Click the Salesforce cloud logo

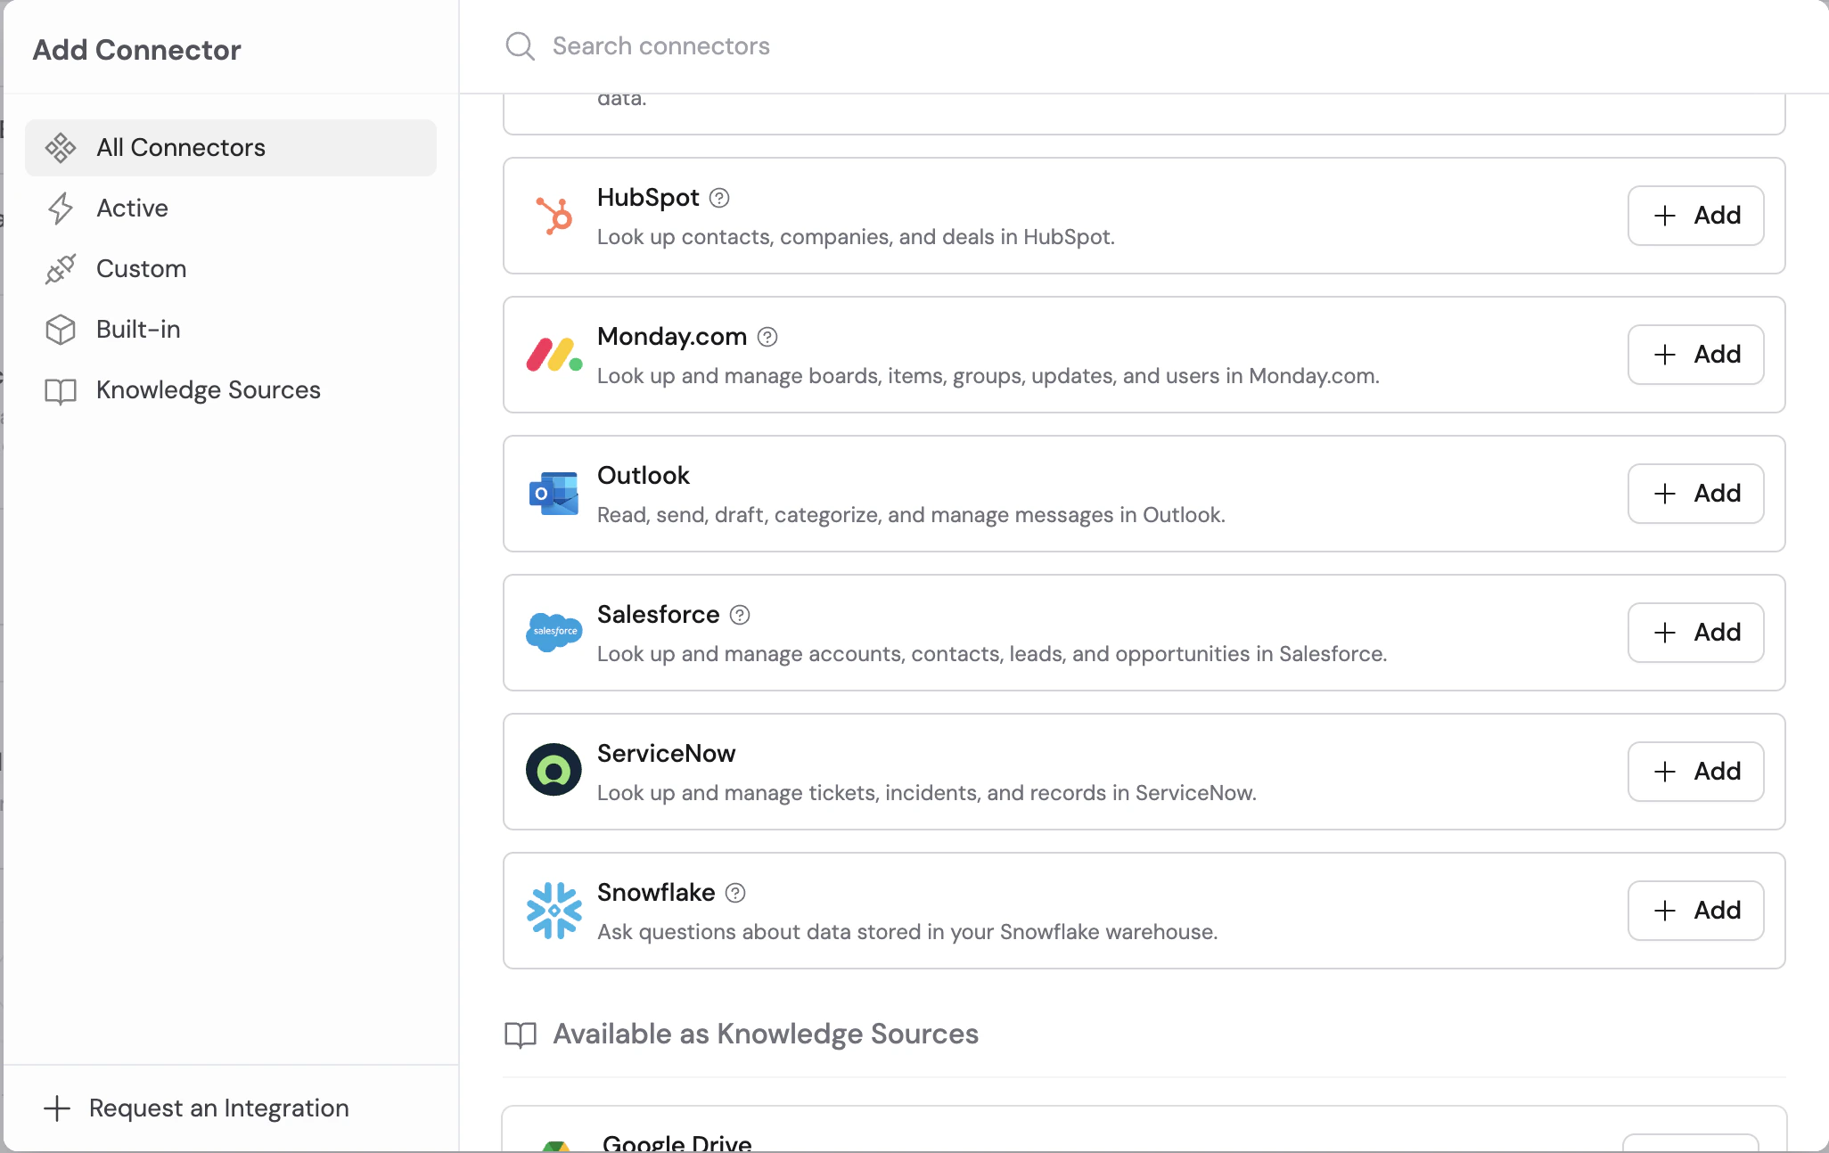pyautogui.click(x=554, y=633)
